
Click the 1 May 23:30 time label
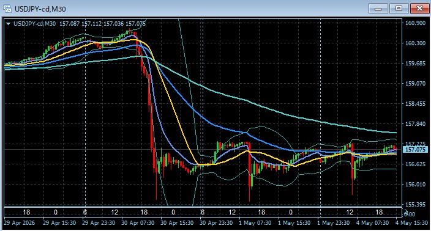pos(334,223)
